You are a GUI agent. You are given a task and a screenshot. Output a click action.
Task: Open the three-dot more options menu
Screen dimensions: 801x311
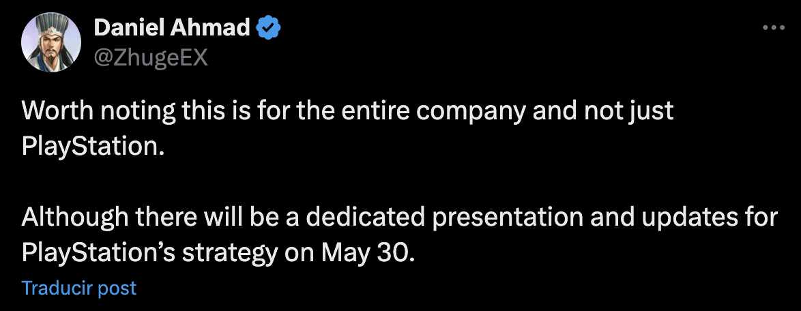click(773, 28)
